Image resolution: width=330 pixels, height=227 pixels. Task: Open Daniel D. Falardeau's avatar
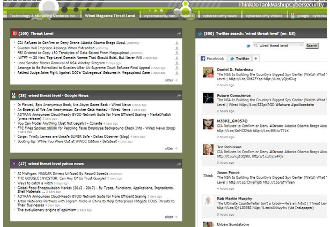[x=208, y=72]
